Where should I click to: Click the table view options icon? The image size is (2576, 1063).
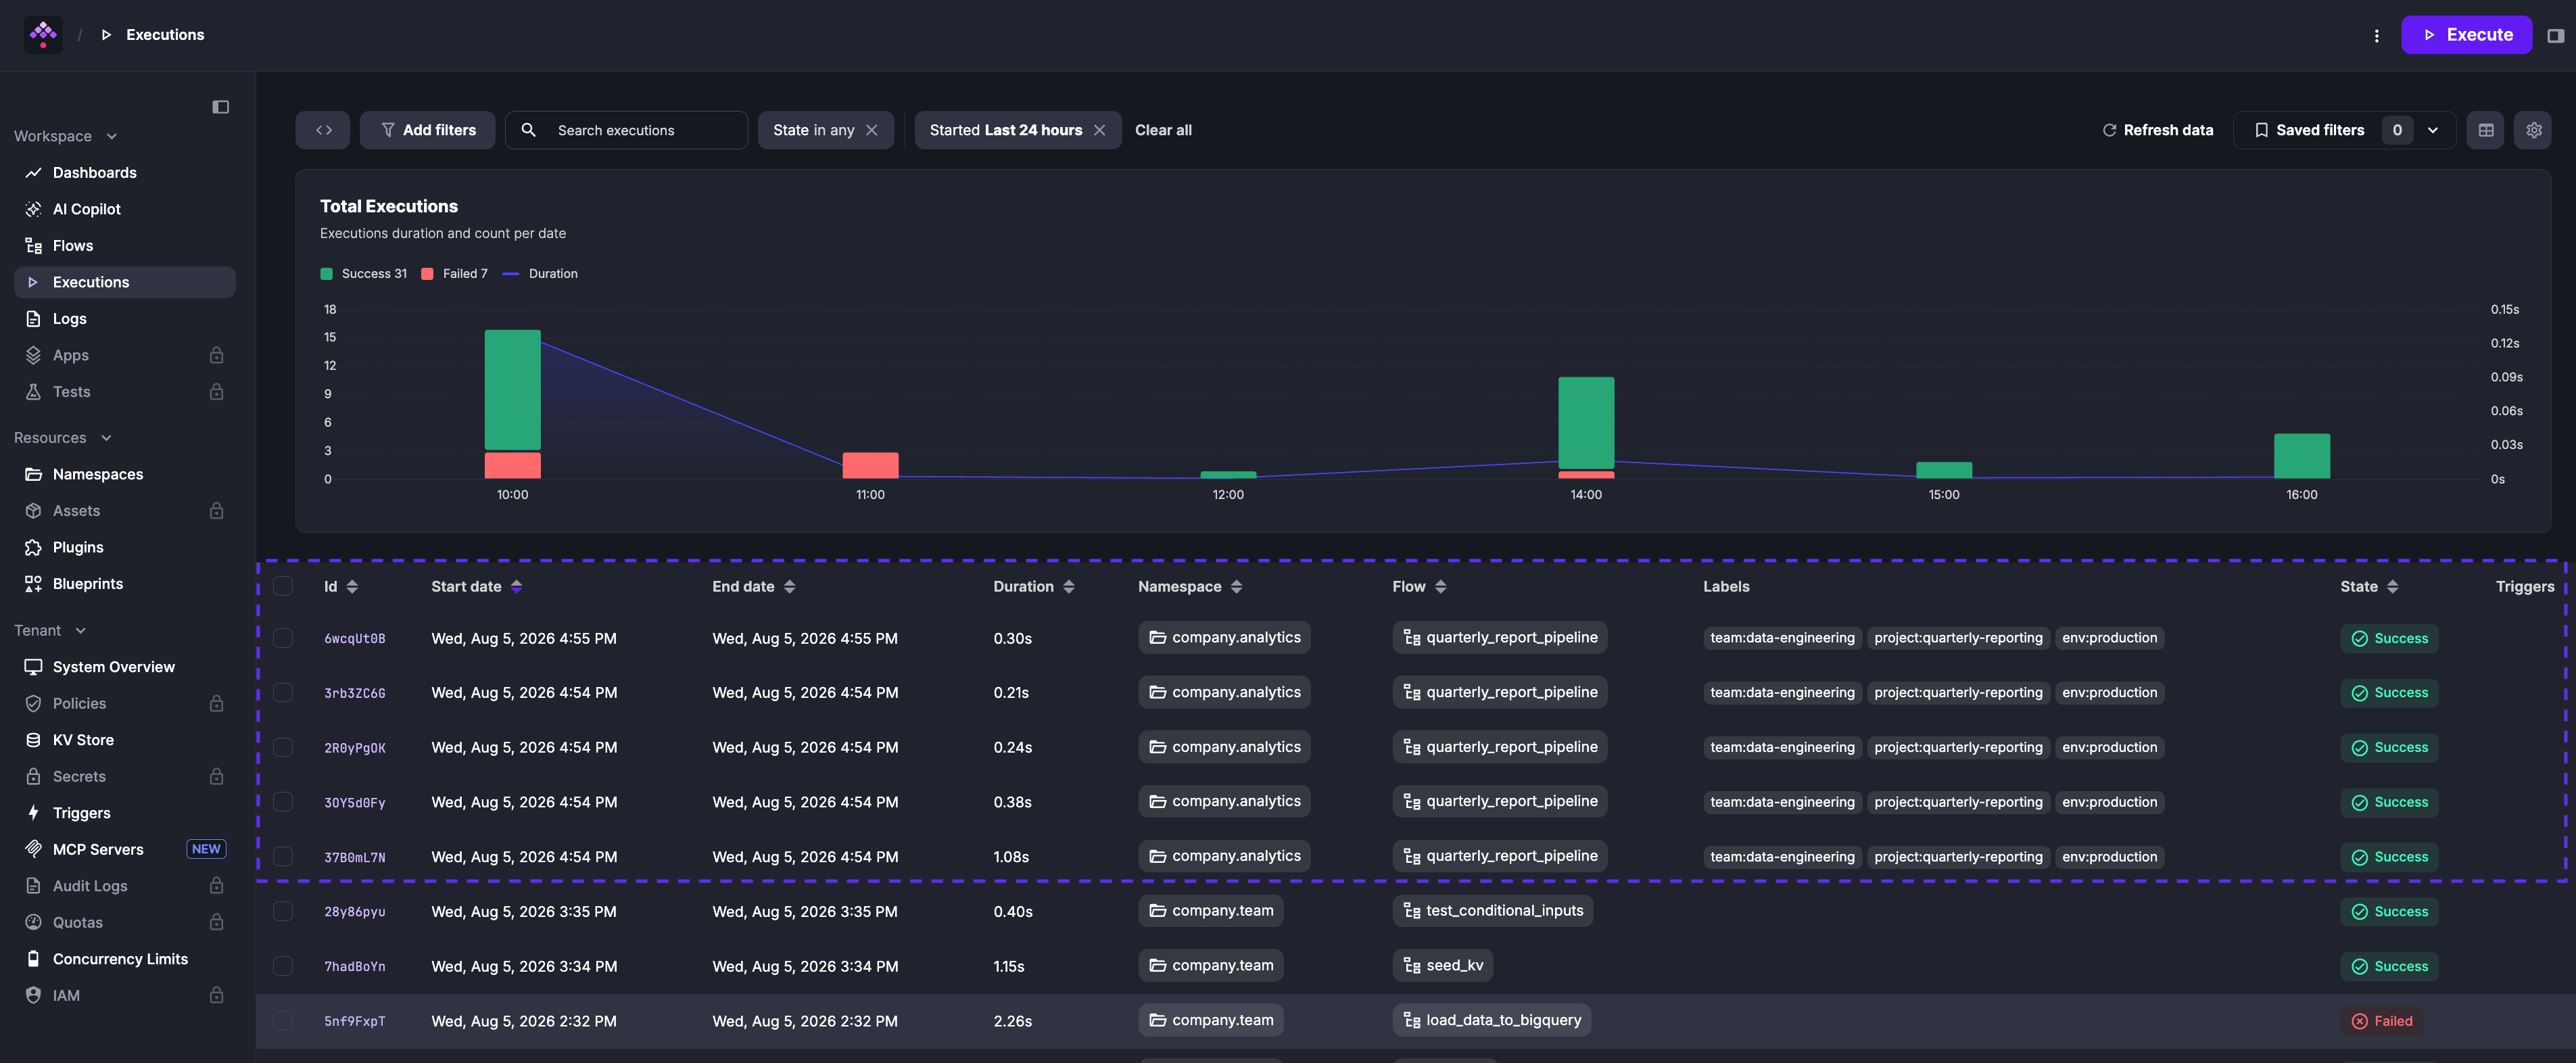tap(2485, 130)
